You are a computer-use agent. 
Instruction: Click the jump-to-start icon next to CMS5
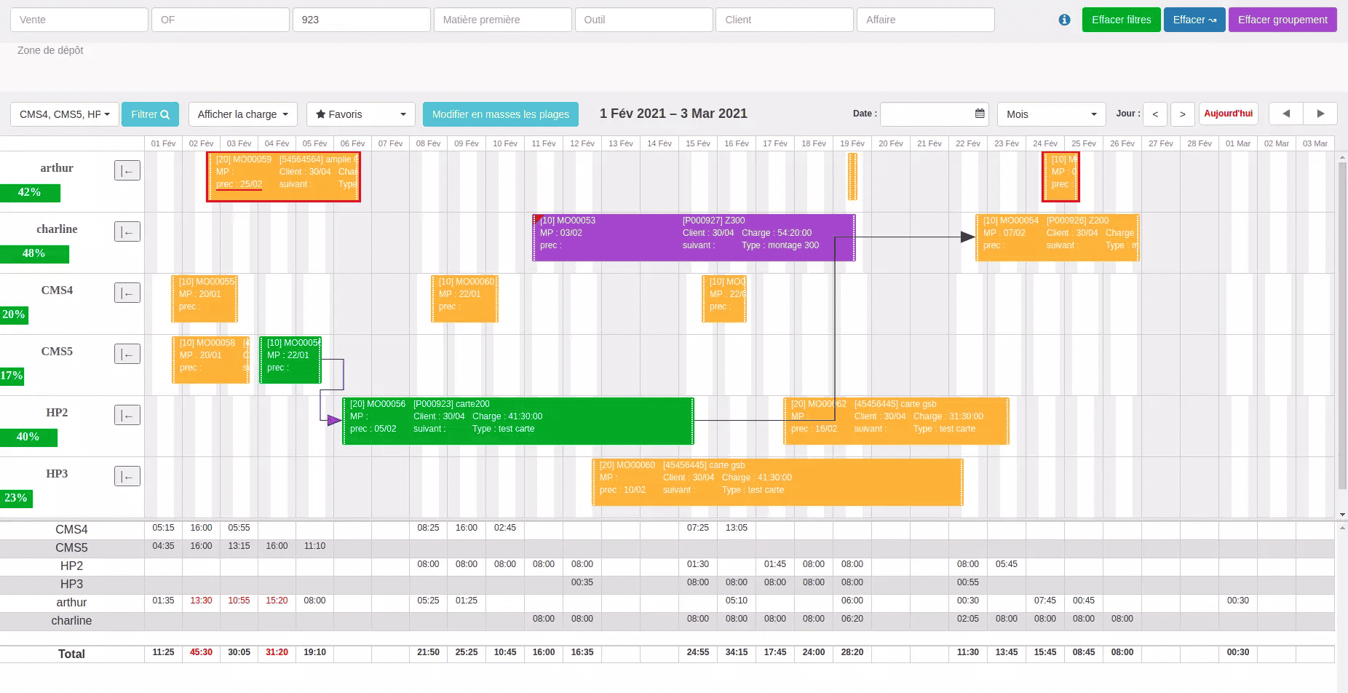[x=127, y=354]
